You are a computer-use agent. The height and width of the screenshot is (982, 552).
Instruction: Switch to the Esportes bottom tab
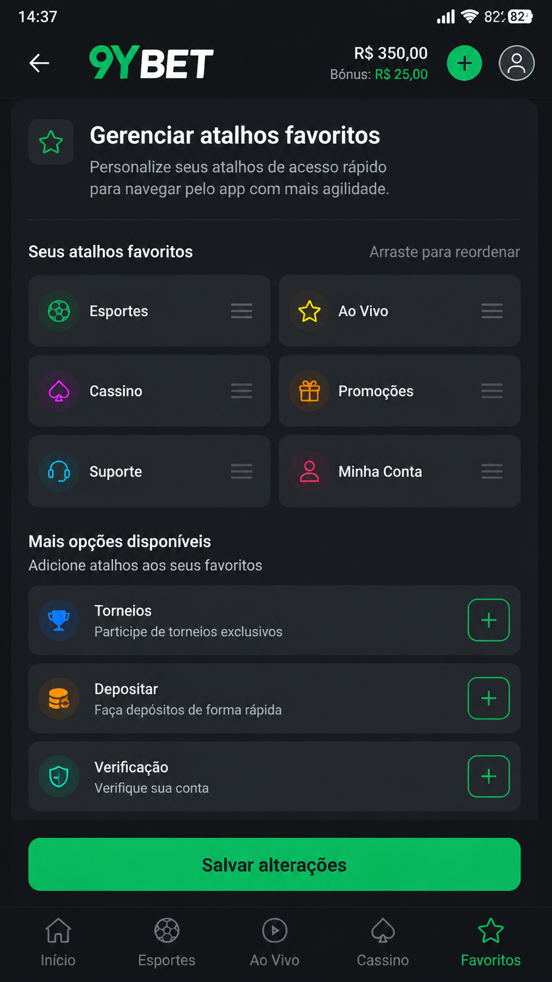click(x=167, y=943)
